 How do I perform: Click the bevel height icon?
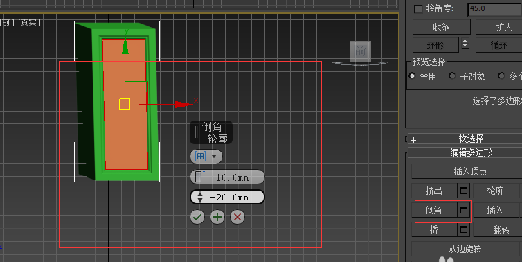[x=200, y=177]
